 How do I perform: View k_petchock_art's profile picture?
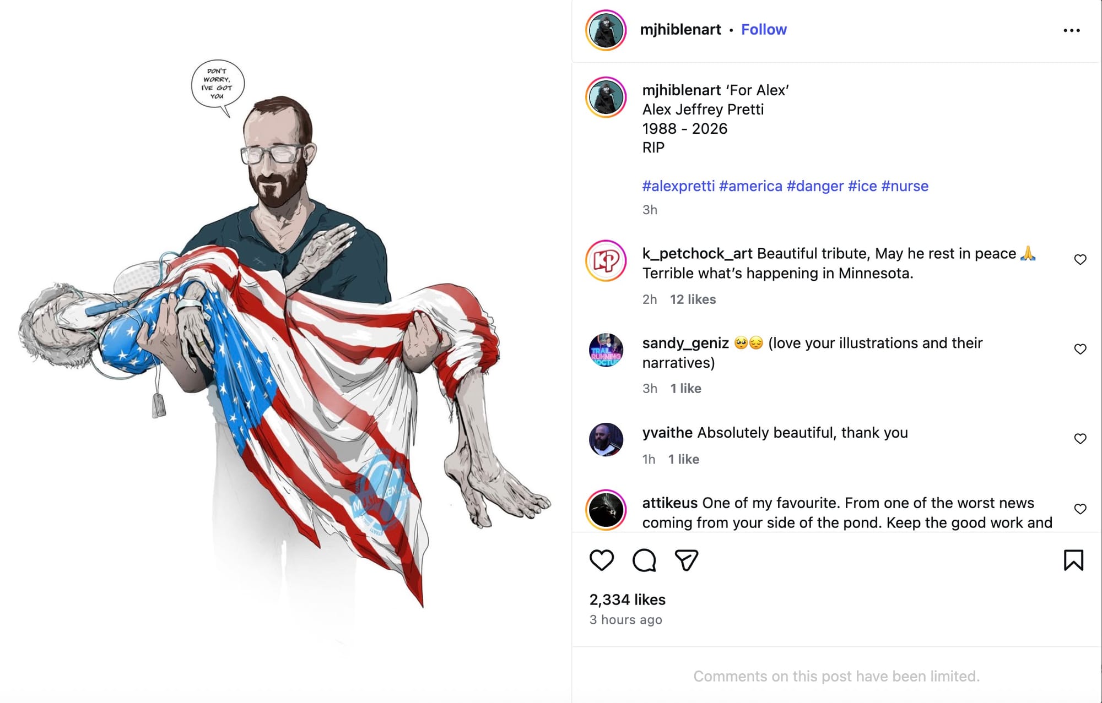coord(606,261)
